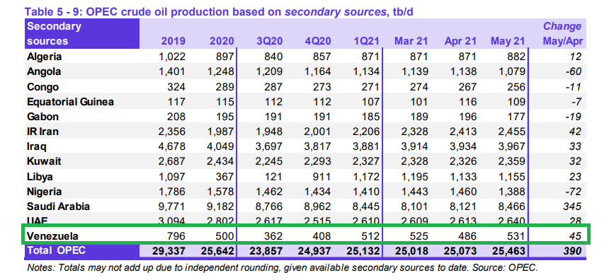Click Nigeria's change value -72
The image size is (614, 280).
[x=573, y=192]
